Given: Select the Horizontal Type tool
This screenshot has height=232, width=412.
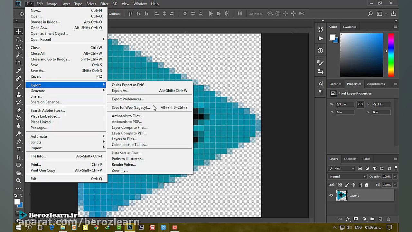Looking at the screenshot, I should click(19, 150).
